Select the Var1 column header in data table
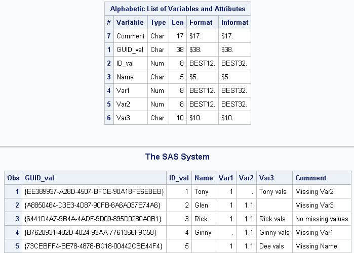 coord(226,178)
